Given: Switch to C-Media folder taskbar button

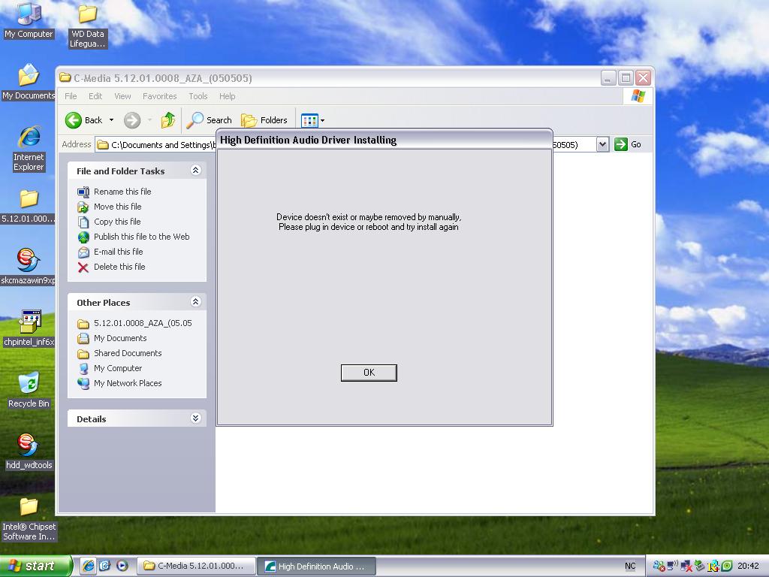Looking at the screenshot, I should pos(196,566).
